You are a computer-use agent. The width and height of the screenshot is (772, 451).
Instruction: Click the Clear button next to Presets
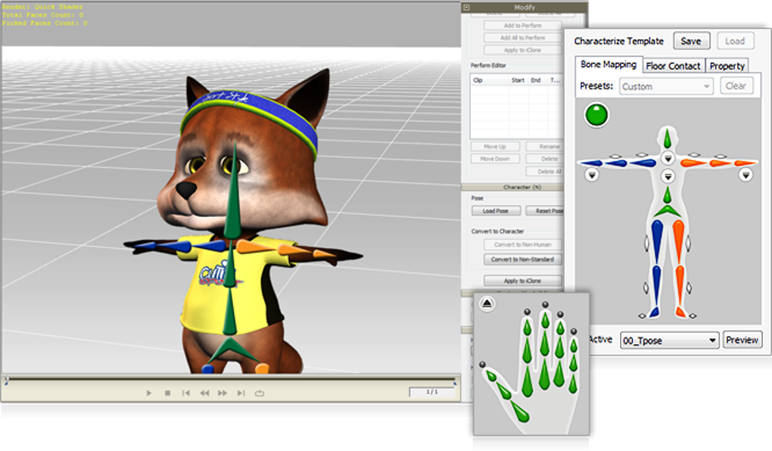736,86
